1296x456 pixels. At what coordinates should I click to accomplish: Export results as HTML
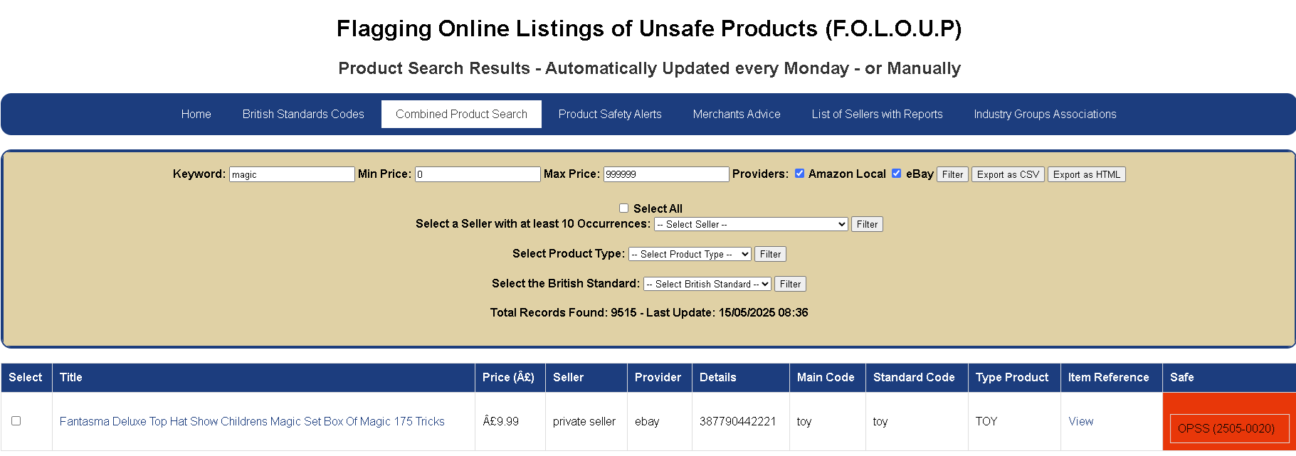1086,174
